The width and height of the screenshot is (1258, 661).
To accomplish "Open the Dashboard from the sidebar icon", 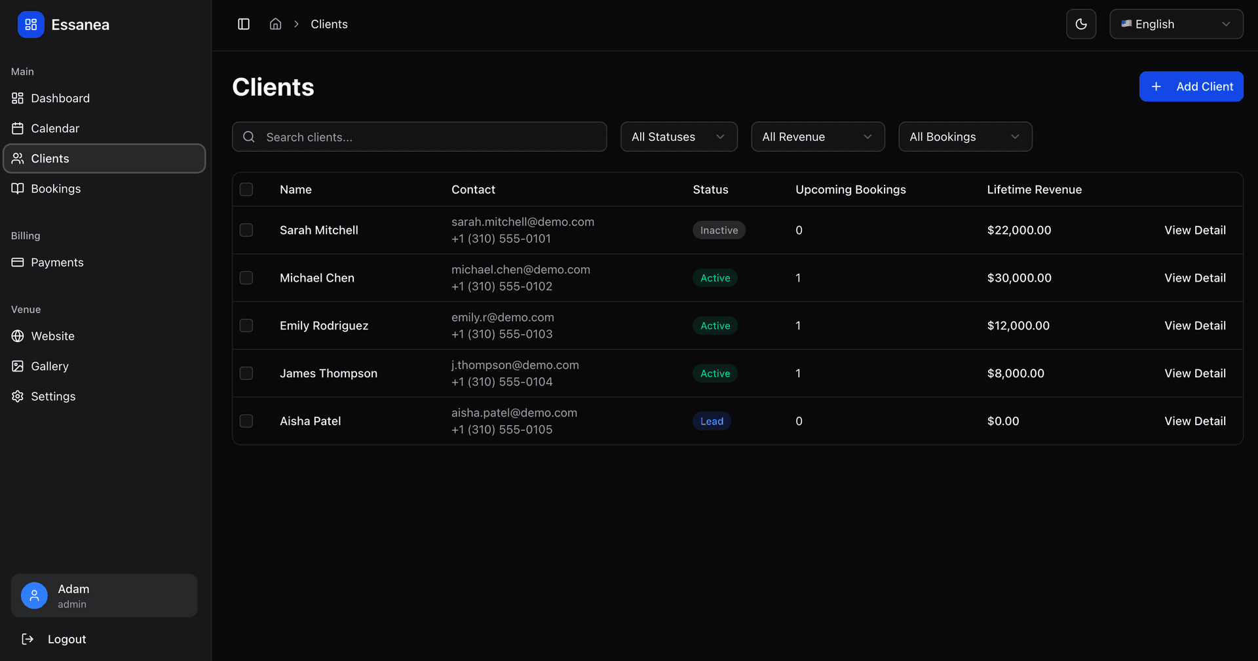I will coord(18,98).
